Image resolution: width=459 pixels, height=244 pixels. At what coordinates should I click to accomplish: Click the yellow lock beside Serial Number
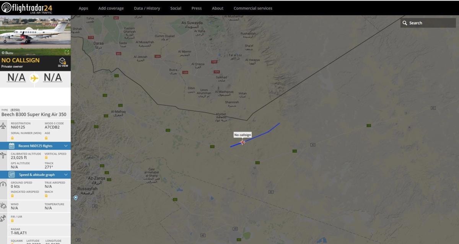tap(12, 138)
